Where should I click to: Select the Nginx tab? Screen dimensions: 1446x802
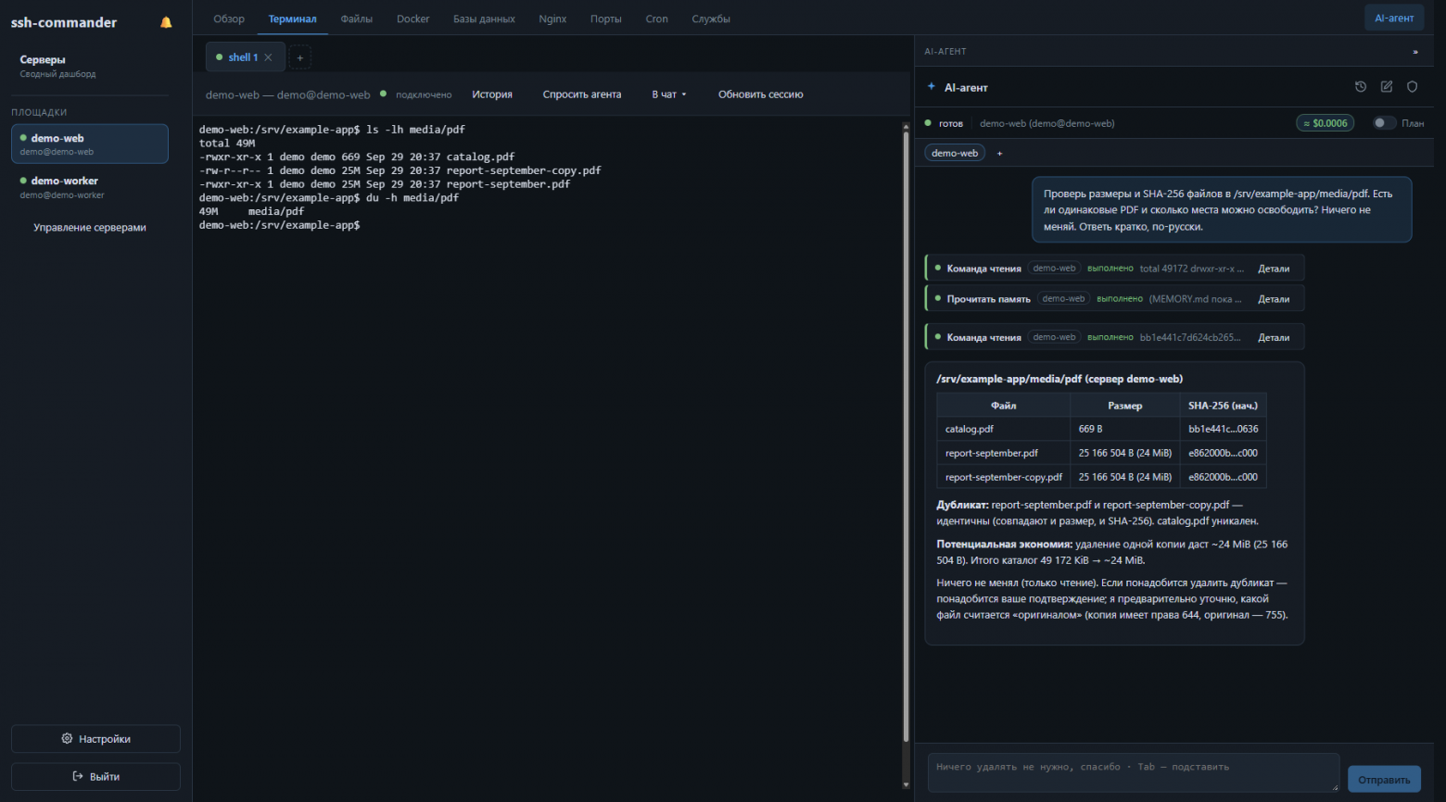(x=552, y=19)
